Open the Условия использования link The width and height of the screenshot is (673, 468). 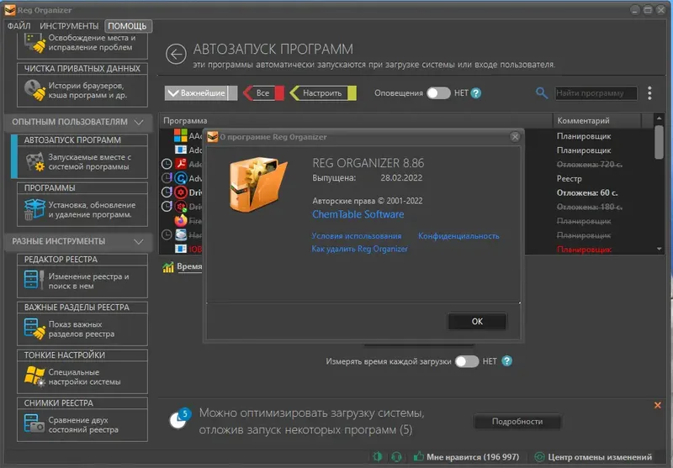357,236
